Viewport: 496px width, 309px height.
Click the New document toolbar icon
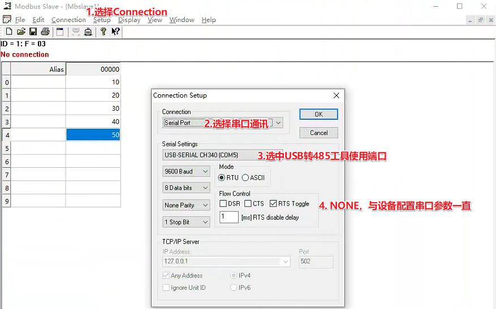8,32
